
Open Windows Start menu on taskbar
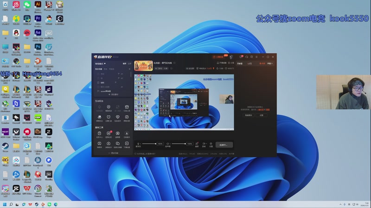pyautogui.click(x=5, y=204)
